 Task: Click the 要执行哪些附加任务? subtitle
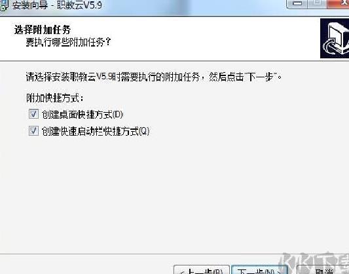click(68, 42)
